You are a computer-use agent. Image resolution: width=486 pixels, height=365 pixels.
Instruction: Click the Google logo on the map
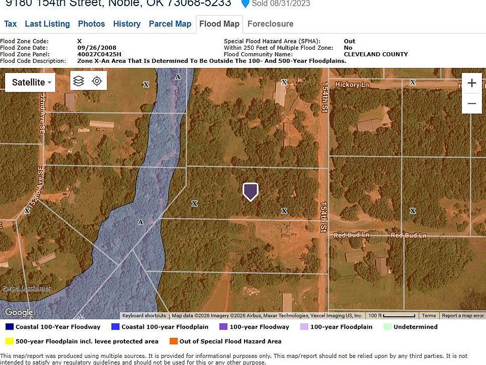[x=19, y=312]
